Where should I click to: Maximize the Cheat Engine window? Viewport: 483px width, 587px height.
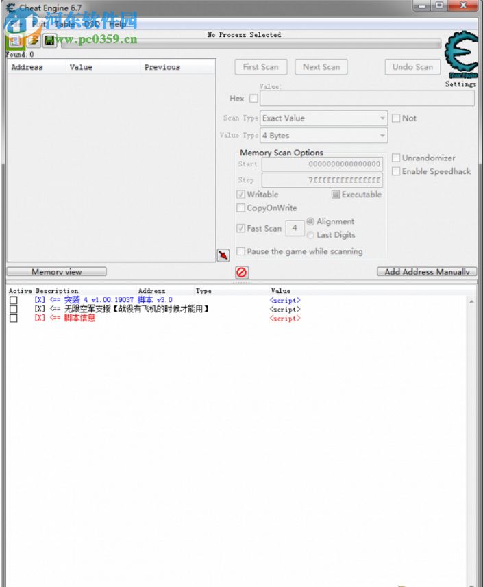pyautogui.click(x=440, y=5)
